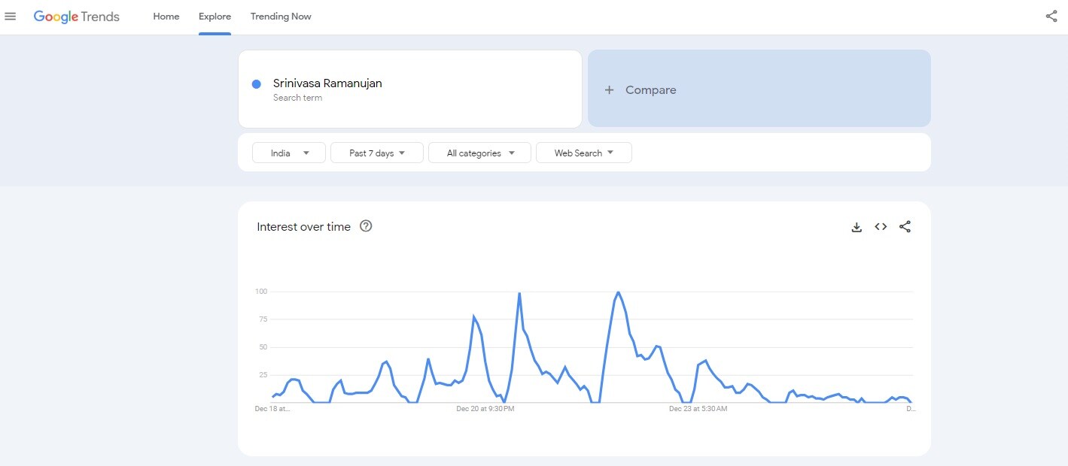Image resolution: width=1068 pixels, height=466 pixels.
Task: Go to the Home tab
Action: (166, 17)
